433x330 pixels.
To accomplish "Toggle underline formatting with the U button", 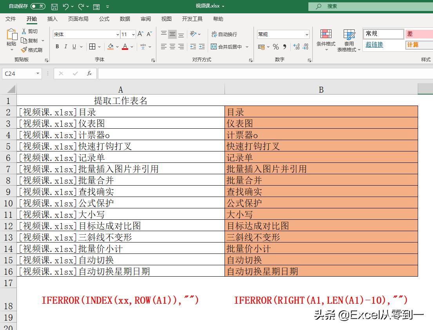I will point(74,47).
